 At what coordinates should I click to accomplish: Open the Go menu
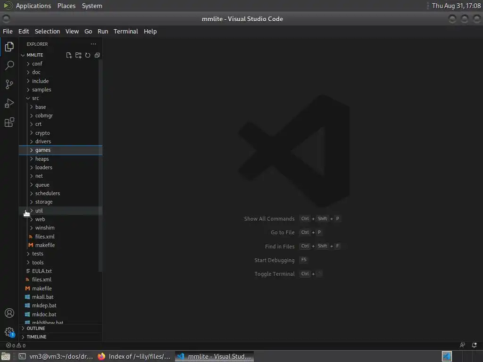pos(88,32)
